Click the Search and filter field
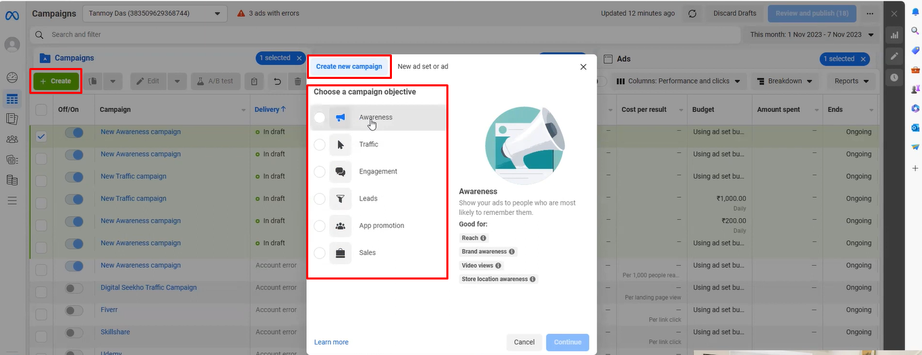The height and width of the screenshot is (355, 922). 384,35
